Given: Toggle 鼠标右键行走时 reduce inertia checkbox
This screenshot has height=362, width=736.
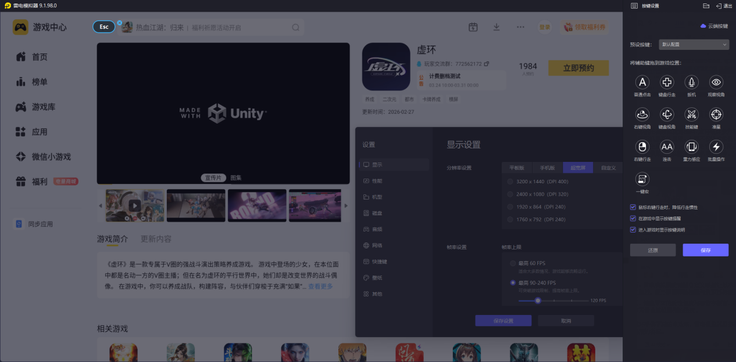Looking at the screenshot, I should [633, 207].
